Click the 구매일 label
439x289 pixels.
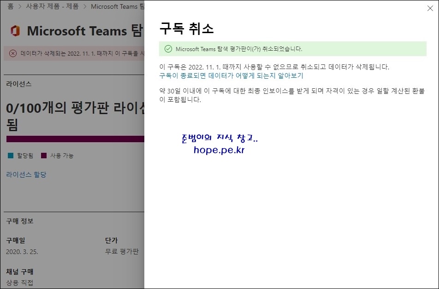coord(16,240)
